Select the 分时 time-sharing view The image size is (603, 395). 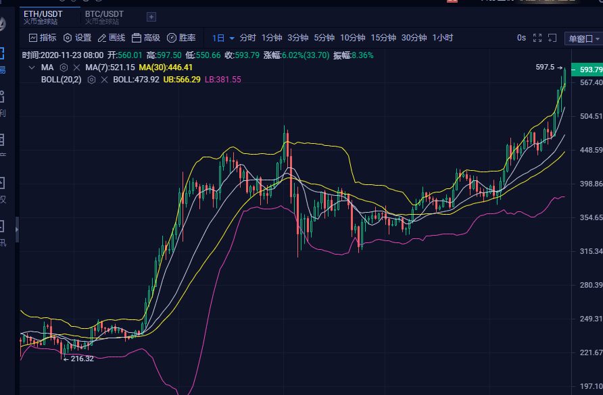pos(247,38)
